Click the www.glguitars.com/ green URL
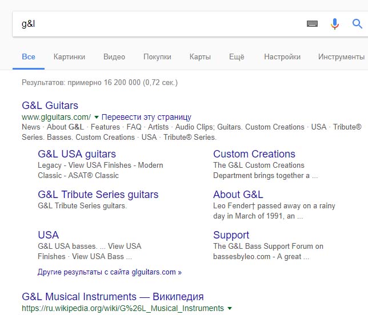The height and width of the screenshot is (315, 368). pos(57,117)
